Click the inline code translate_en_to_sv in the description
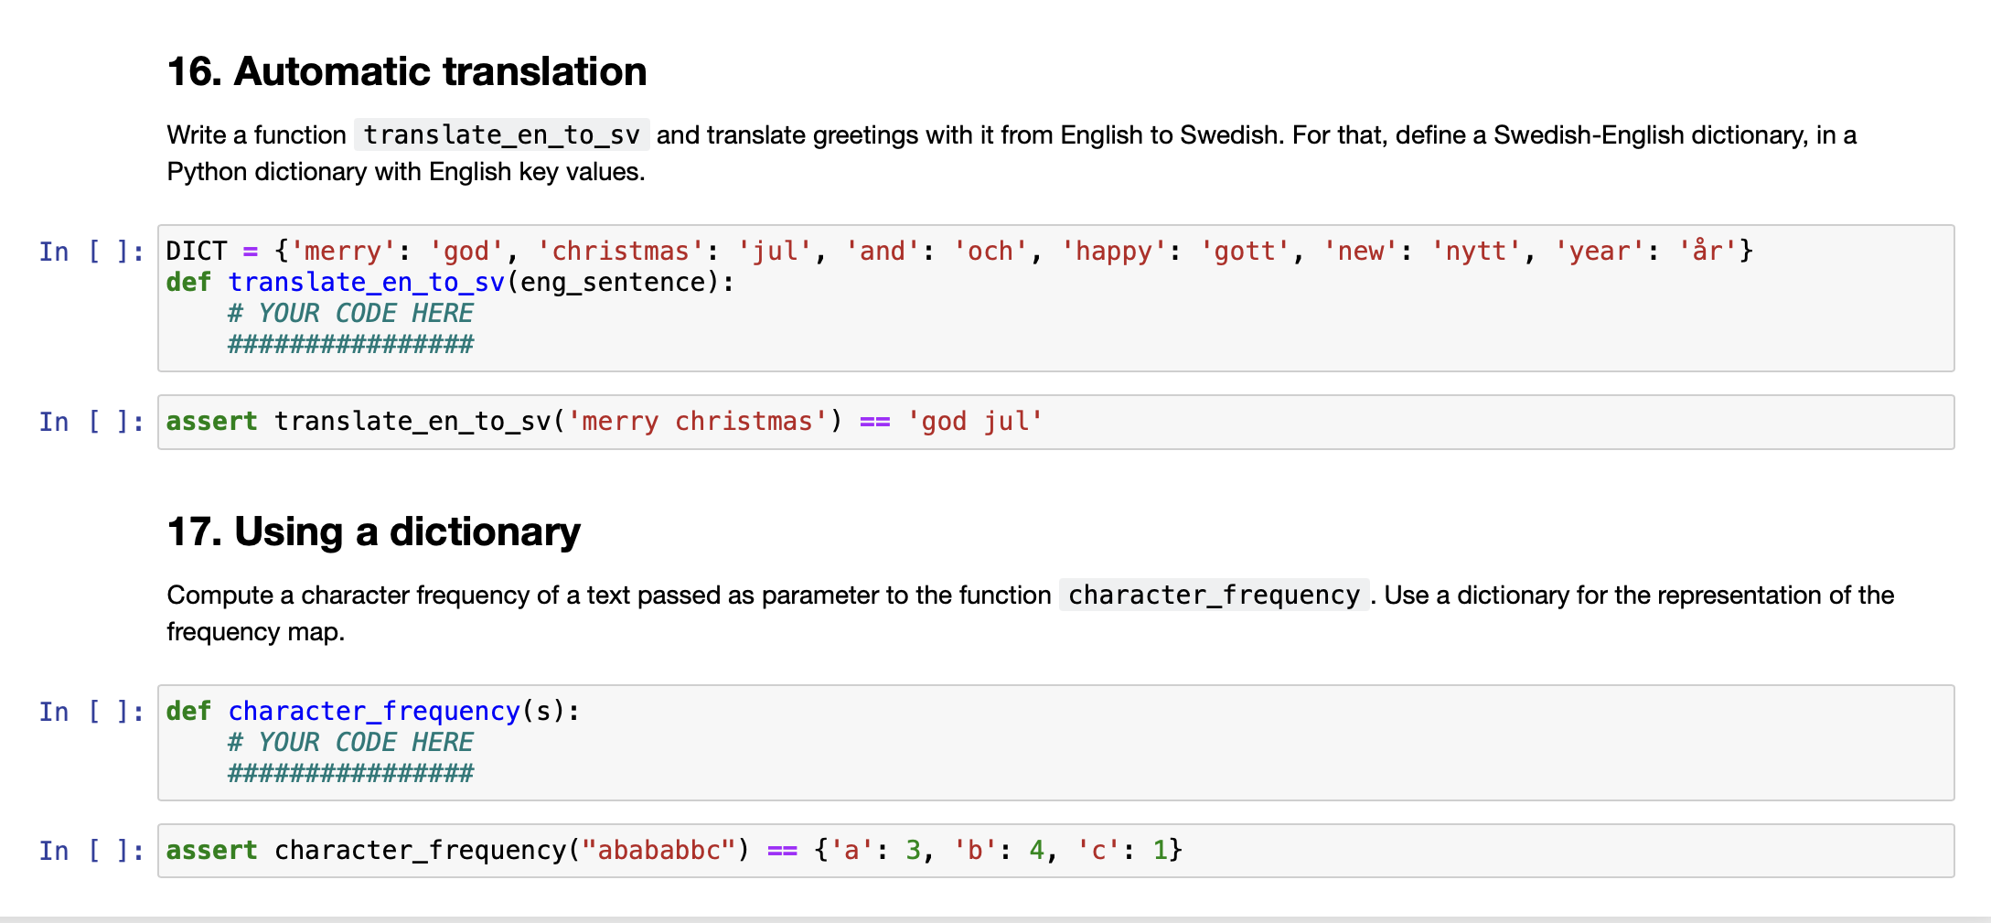 502,135
